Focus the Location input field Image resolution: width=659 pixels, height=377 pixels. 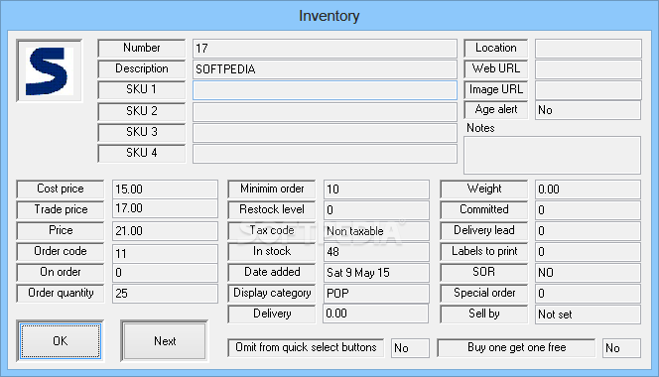coord(588,49)
